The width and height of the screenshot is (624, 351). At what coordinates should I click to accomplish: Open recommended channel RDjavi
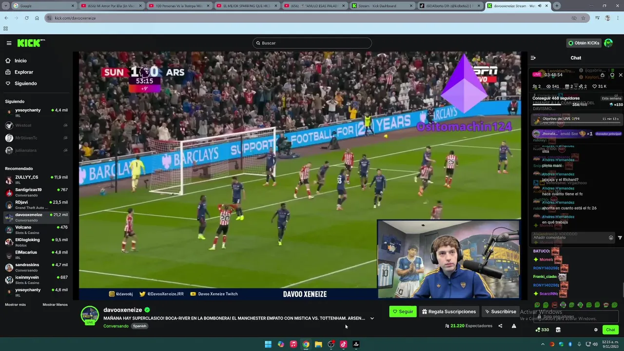[x=37, y=205]
